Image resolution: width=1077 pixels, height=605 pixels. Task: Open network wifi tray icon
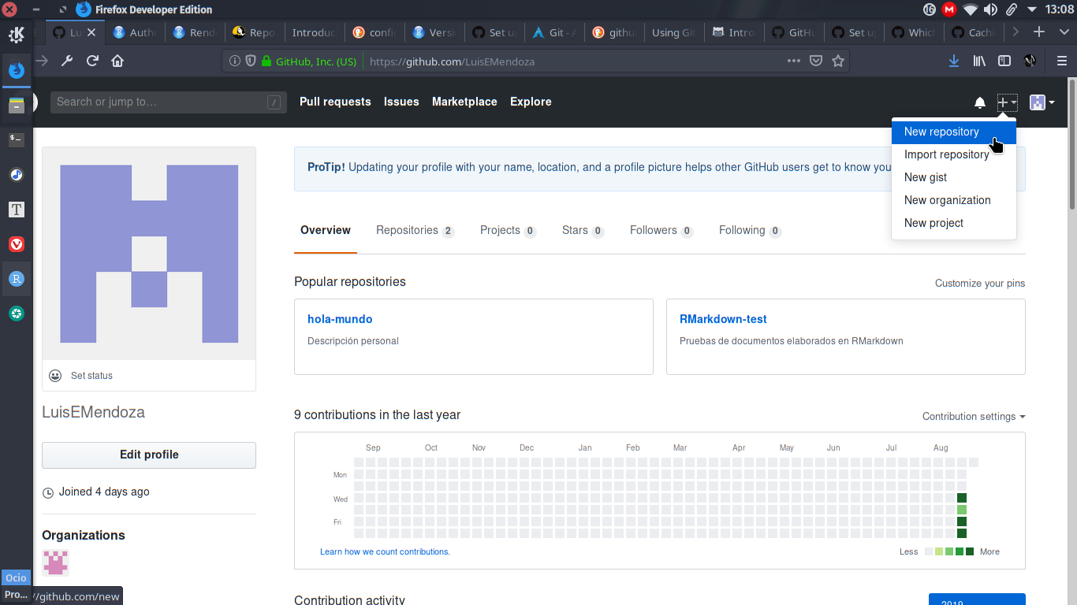[970, 9]
